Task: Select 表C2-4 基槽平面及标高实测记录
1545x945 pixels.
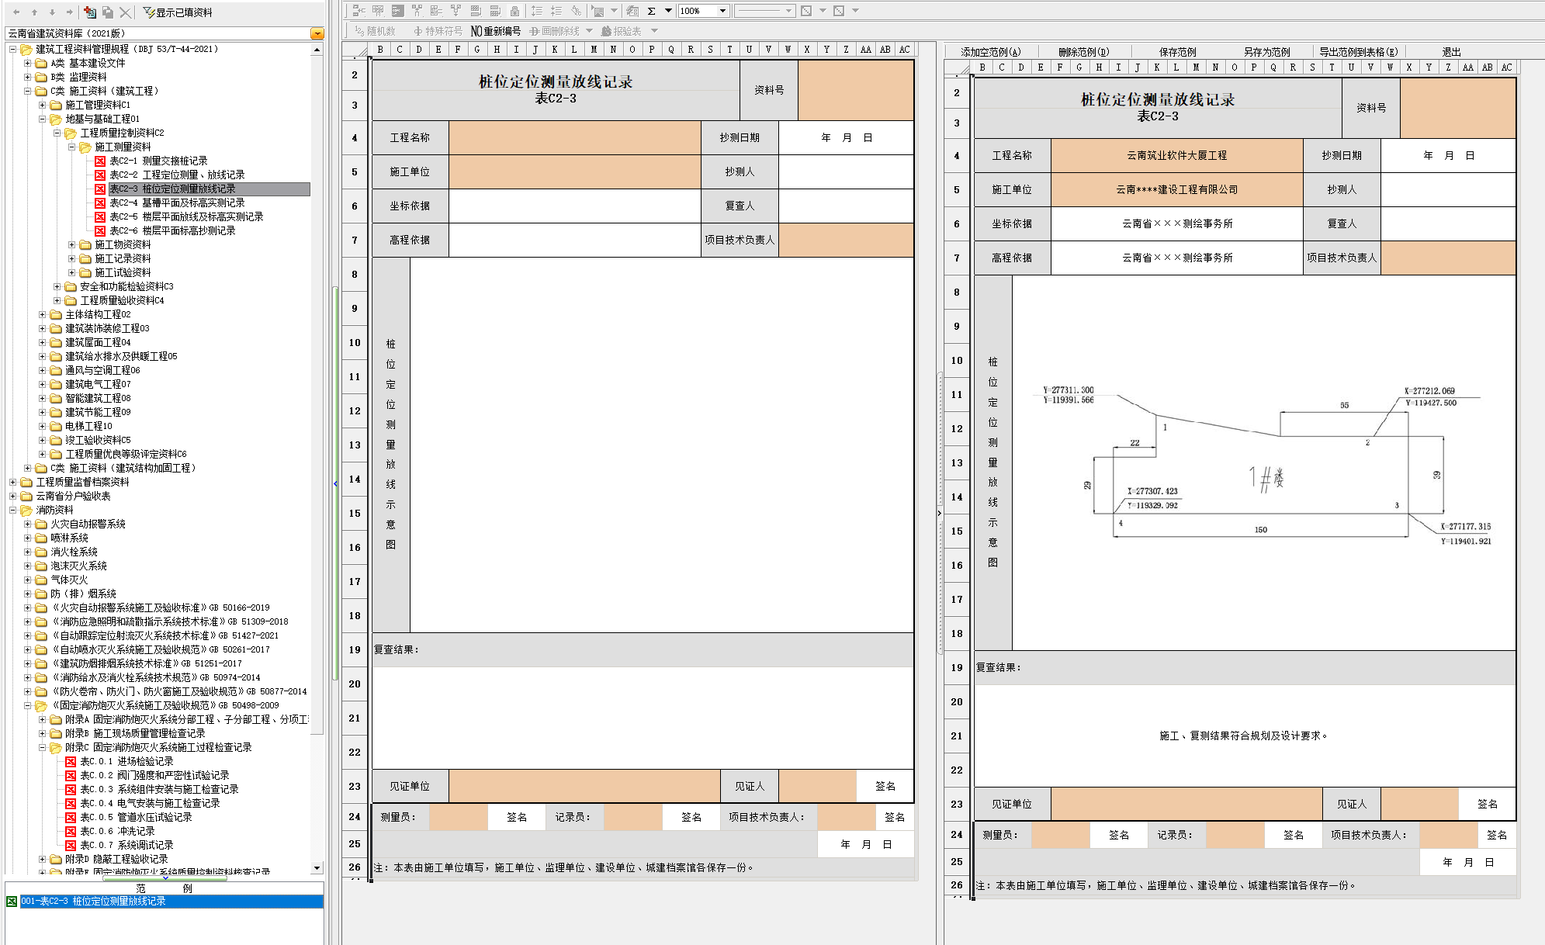Action: point(177,202)
